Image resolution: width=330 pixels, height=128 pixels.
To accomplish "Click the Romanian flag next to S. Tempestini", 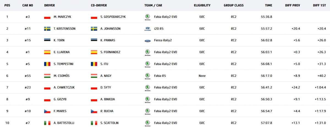I will click(x=47, y=64).
